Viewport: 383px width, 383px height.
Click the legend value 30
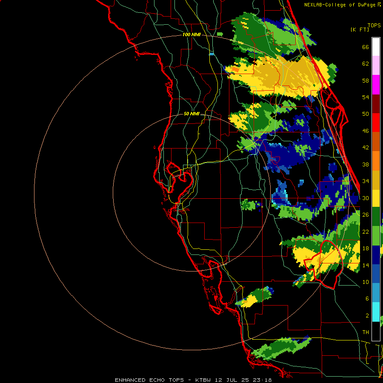click(x=366, y=198)
